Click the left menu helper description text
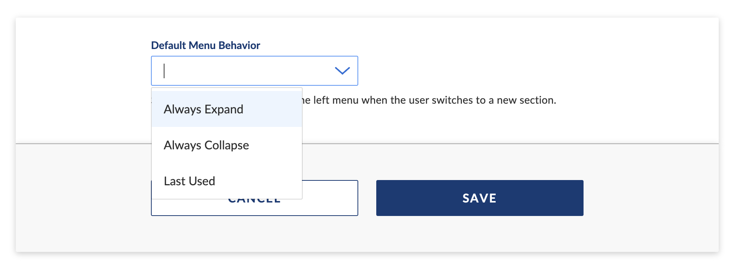 pyautogui.click(x=429, y=100)
